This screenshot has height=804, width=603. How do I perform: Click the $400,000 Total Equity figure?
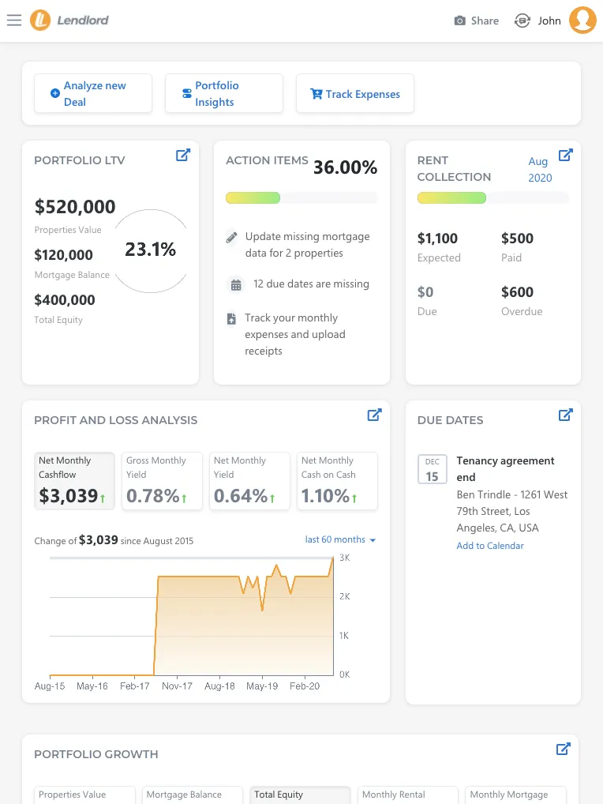pos(65,300)
